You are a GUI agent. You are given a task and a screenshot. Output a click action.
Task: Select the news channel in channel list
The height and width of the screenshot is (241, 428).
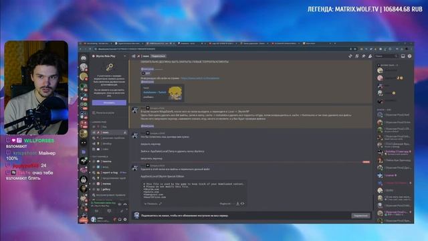109,133
